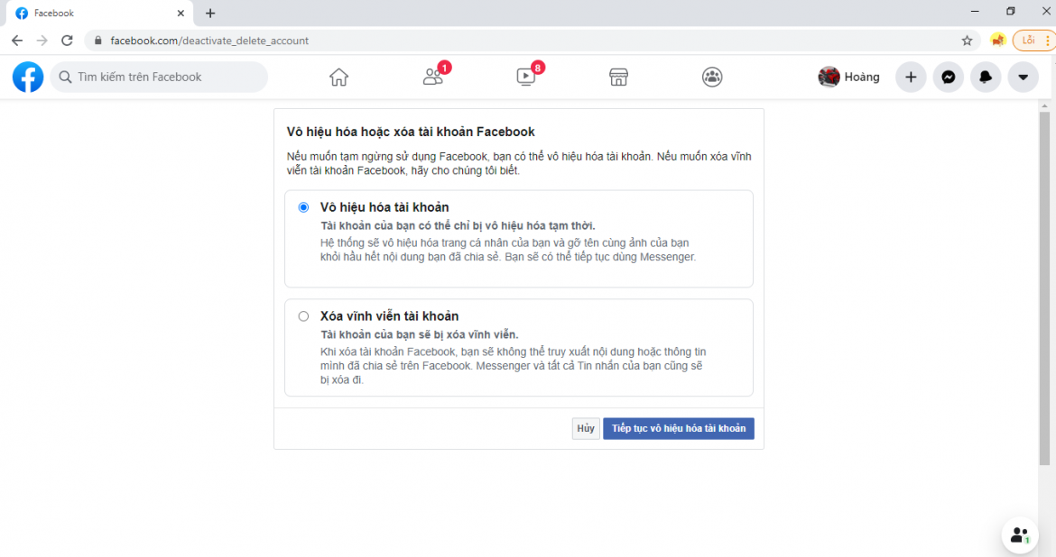The width and height of the screenshot is (1056, 557).
Task: Open Chrome's three-dot menu
Action: (x=1050, y=40)
